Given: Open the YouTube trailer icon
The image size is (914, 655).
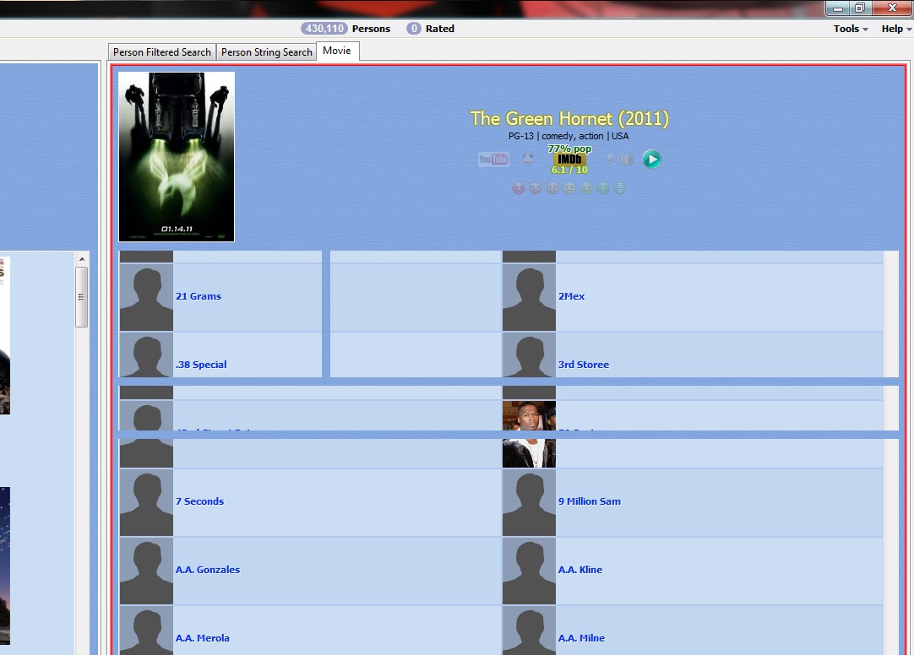Looking at the screenshot, I should point(493,159).
